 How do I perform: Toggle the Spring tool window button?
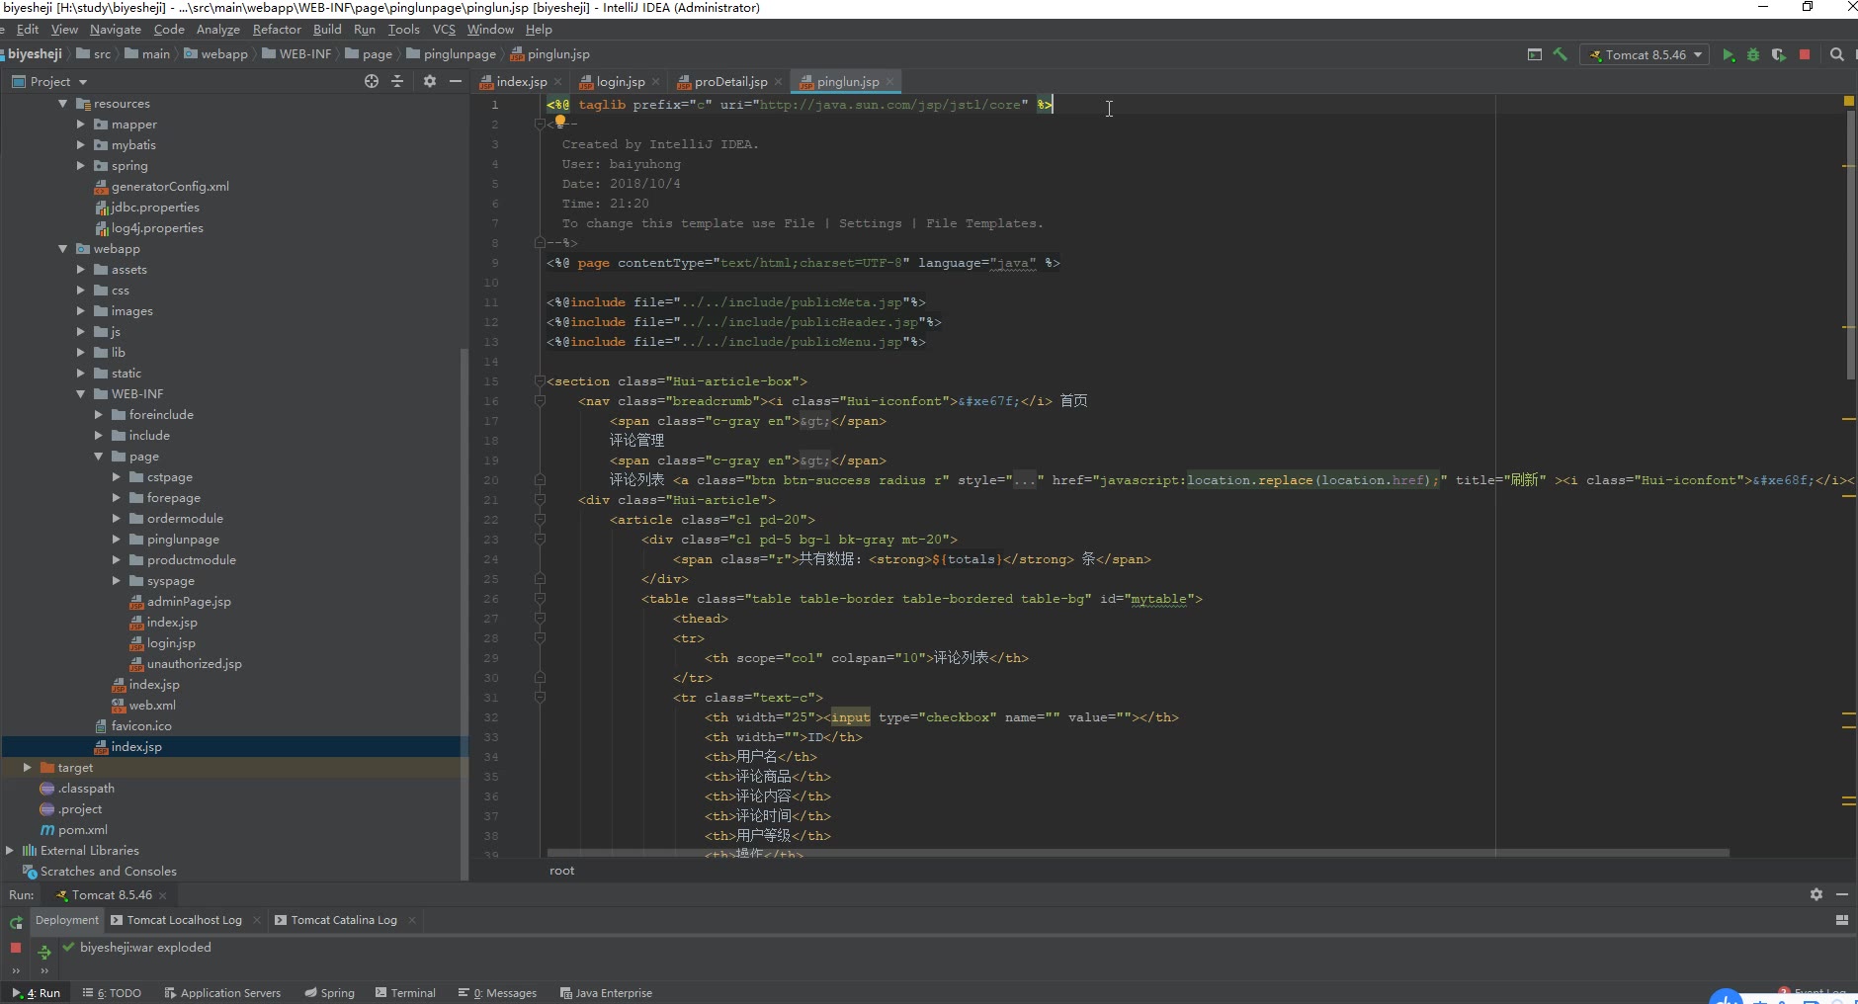pyautogui.click(x=330, y=993)
